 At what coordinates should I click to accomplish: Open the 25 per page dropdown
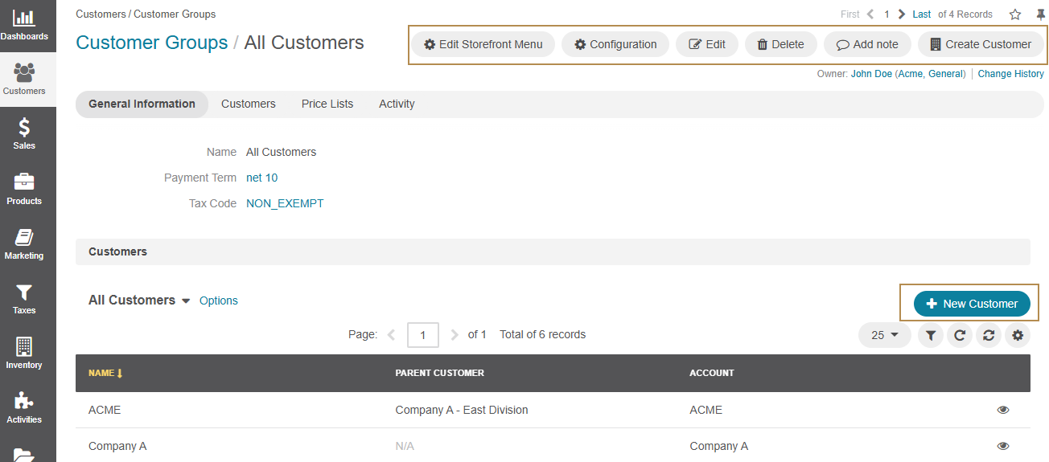(x=884, y=335)
